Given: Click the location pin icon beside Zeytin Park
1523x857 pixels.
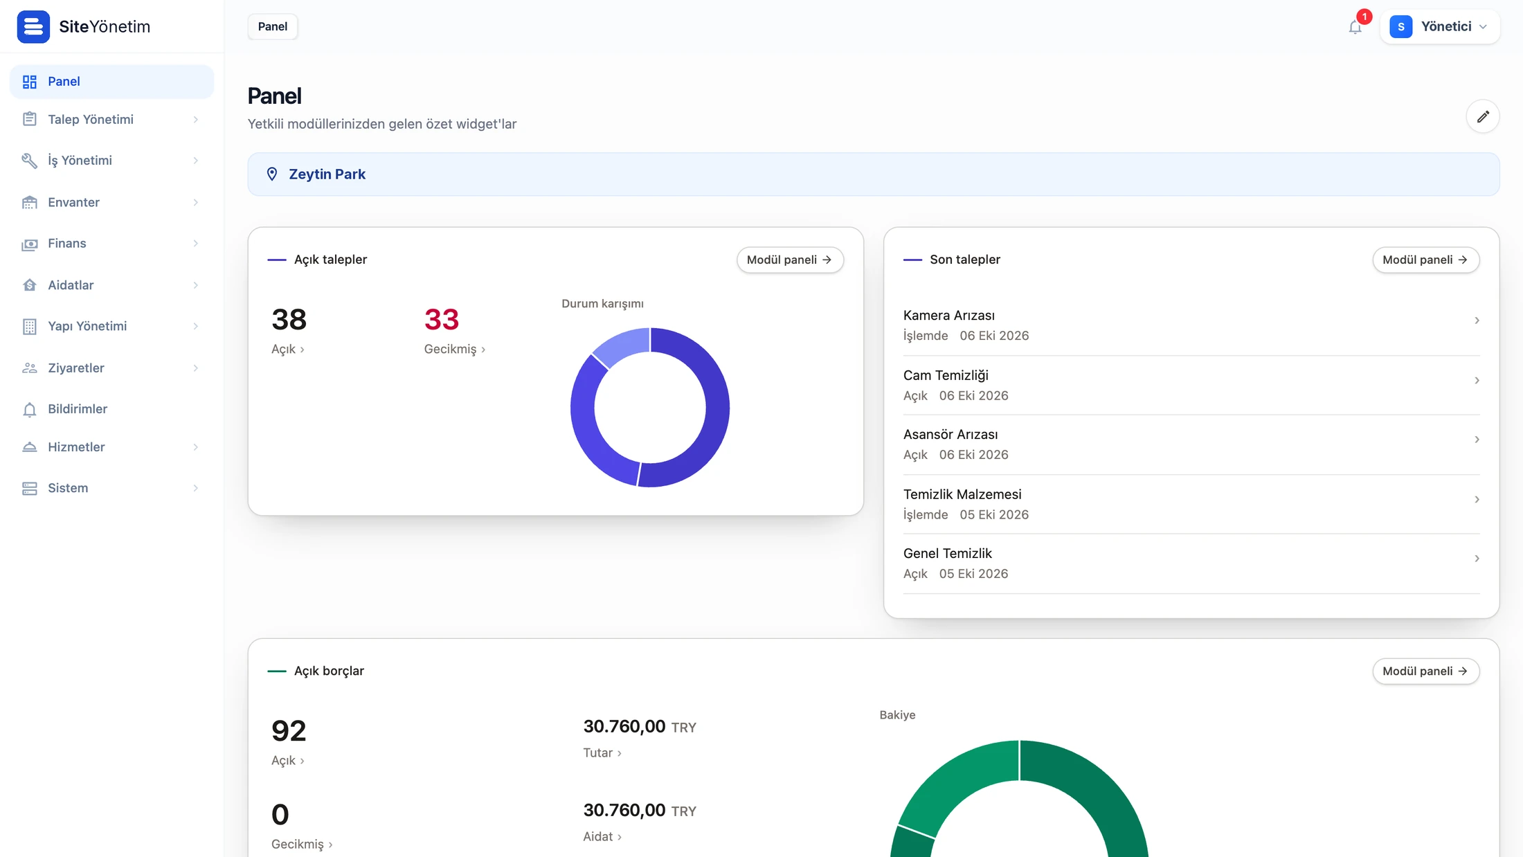Looking at the screenshot, I should (272, 174).
